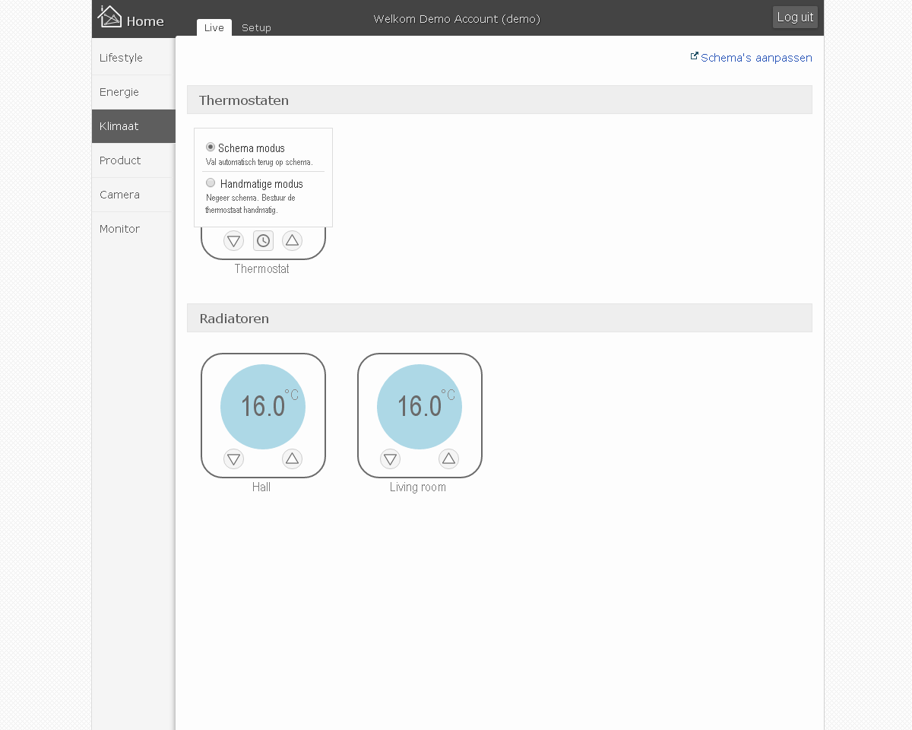This screenshot has height=730, width=912.
Task: Click the Hall 16.0 temperature circle
Action: tap(263, 406)
